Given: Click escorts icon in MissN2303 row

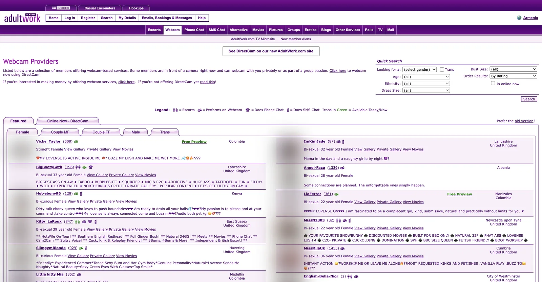Looking at the screenshot, I should tap(338, 220).
